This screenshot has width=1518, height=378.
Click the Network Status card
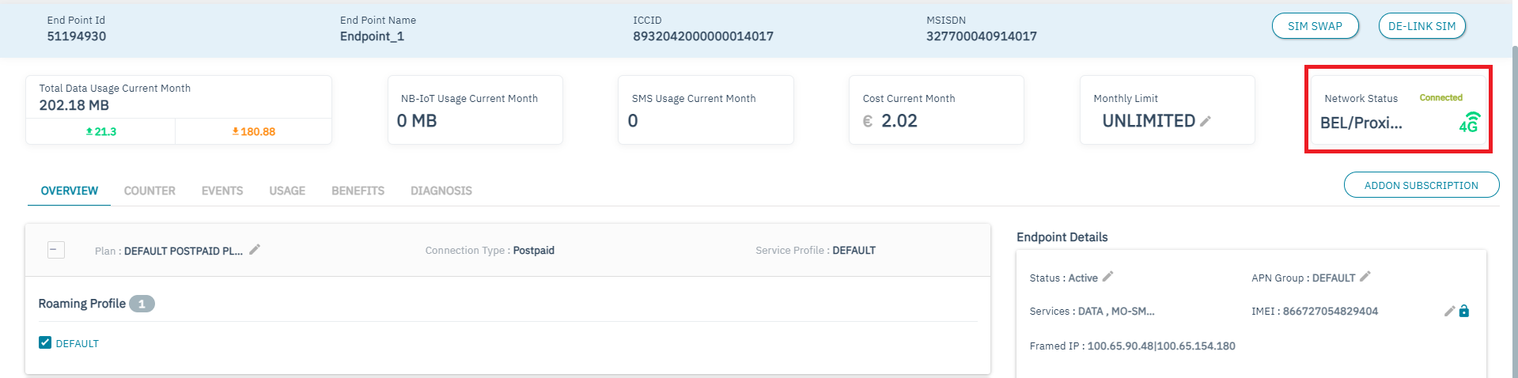pos(1397,110)
